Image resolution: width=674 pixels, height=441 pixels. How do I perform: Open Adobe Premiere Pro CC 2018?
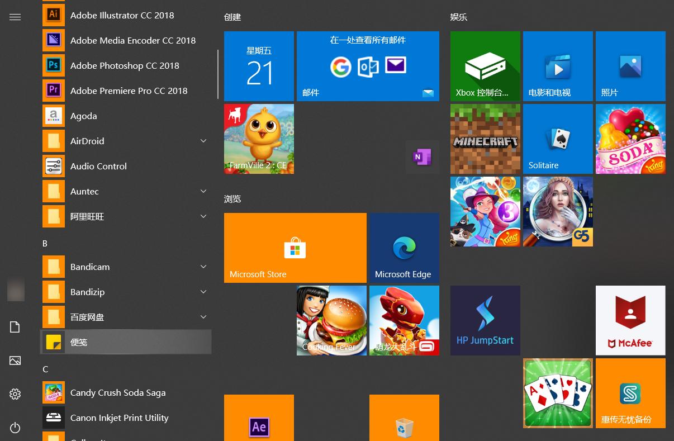[129, 91]
